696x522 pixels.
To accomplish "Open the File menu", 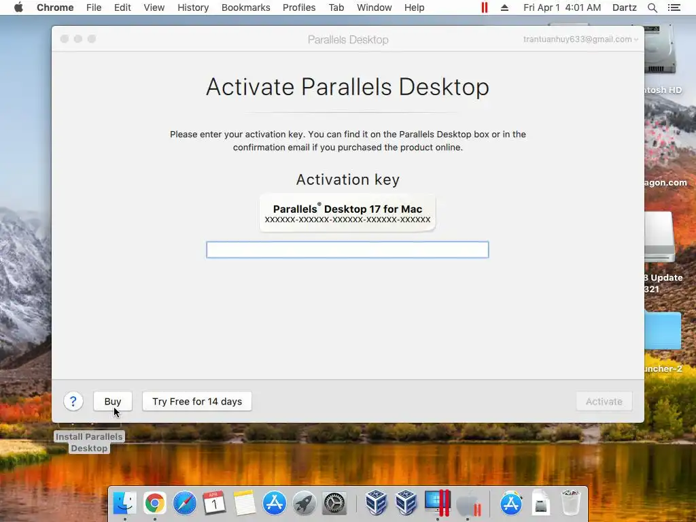I will pyautogui.click(x=94, y=7).
